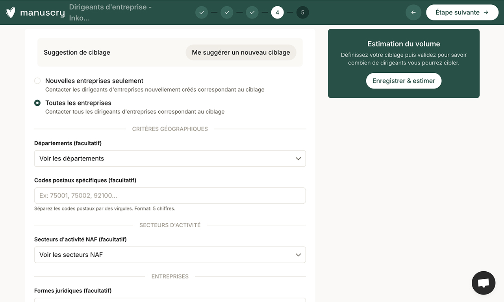Click the second completed step checkmark
The image size is (504, 302).
[227, 13]
